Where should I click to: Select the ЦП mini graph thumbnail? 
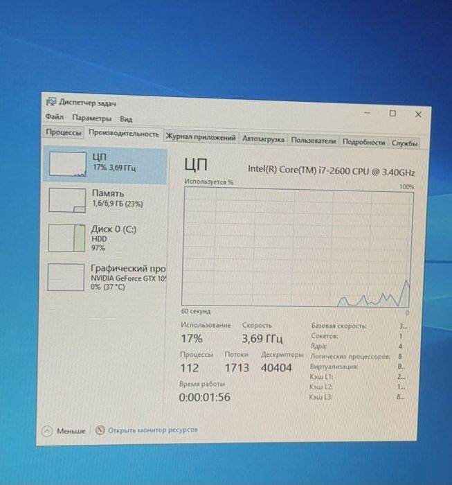(x=68, y=164)
